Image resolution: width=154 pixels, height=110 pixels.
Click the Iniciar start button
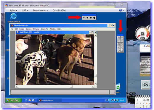coord(13,100)
